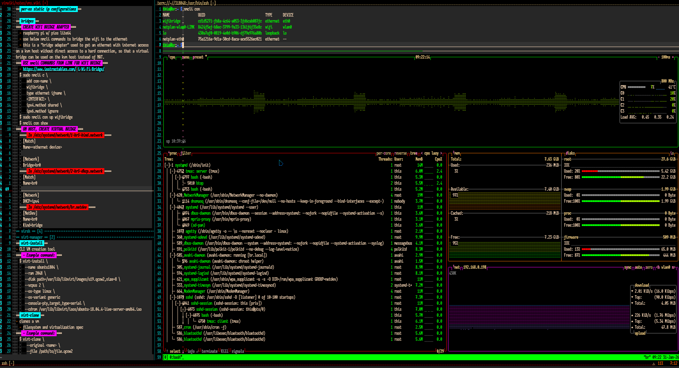Switch to next network interface after wlan0
This screenshot has width=679, height=368.
click(x=673, y=267)
